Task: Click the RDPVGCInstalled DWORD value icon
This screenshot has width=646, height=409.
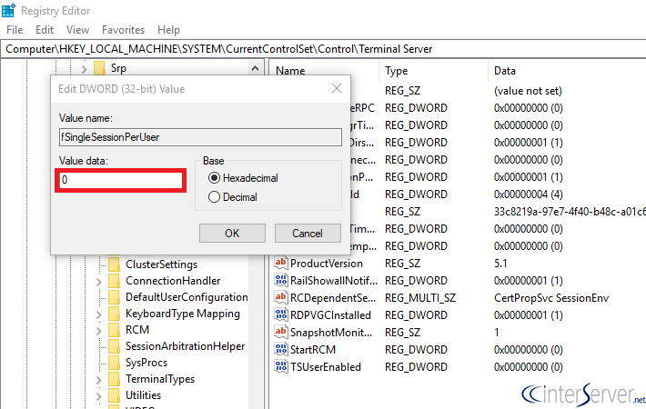Action: pos(280,314)
